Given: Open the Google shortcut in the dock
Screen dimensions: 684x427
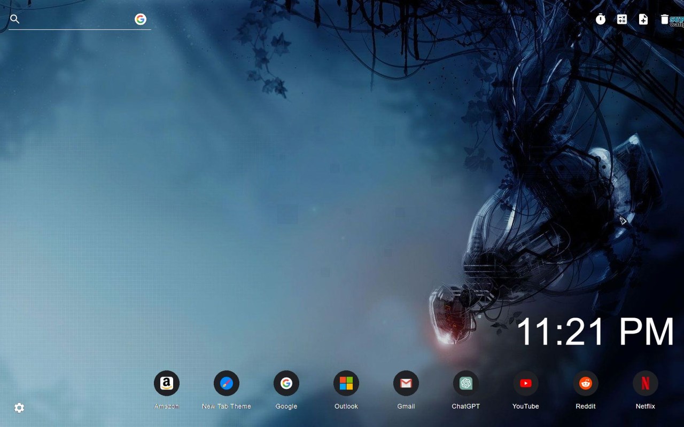Looking at the screenshot, I should click(286, 383).
